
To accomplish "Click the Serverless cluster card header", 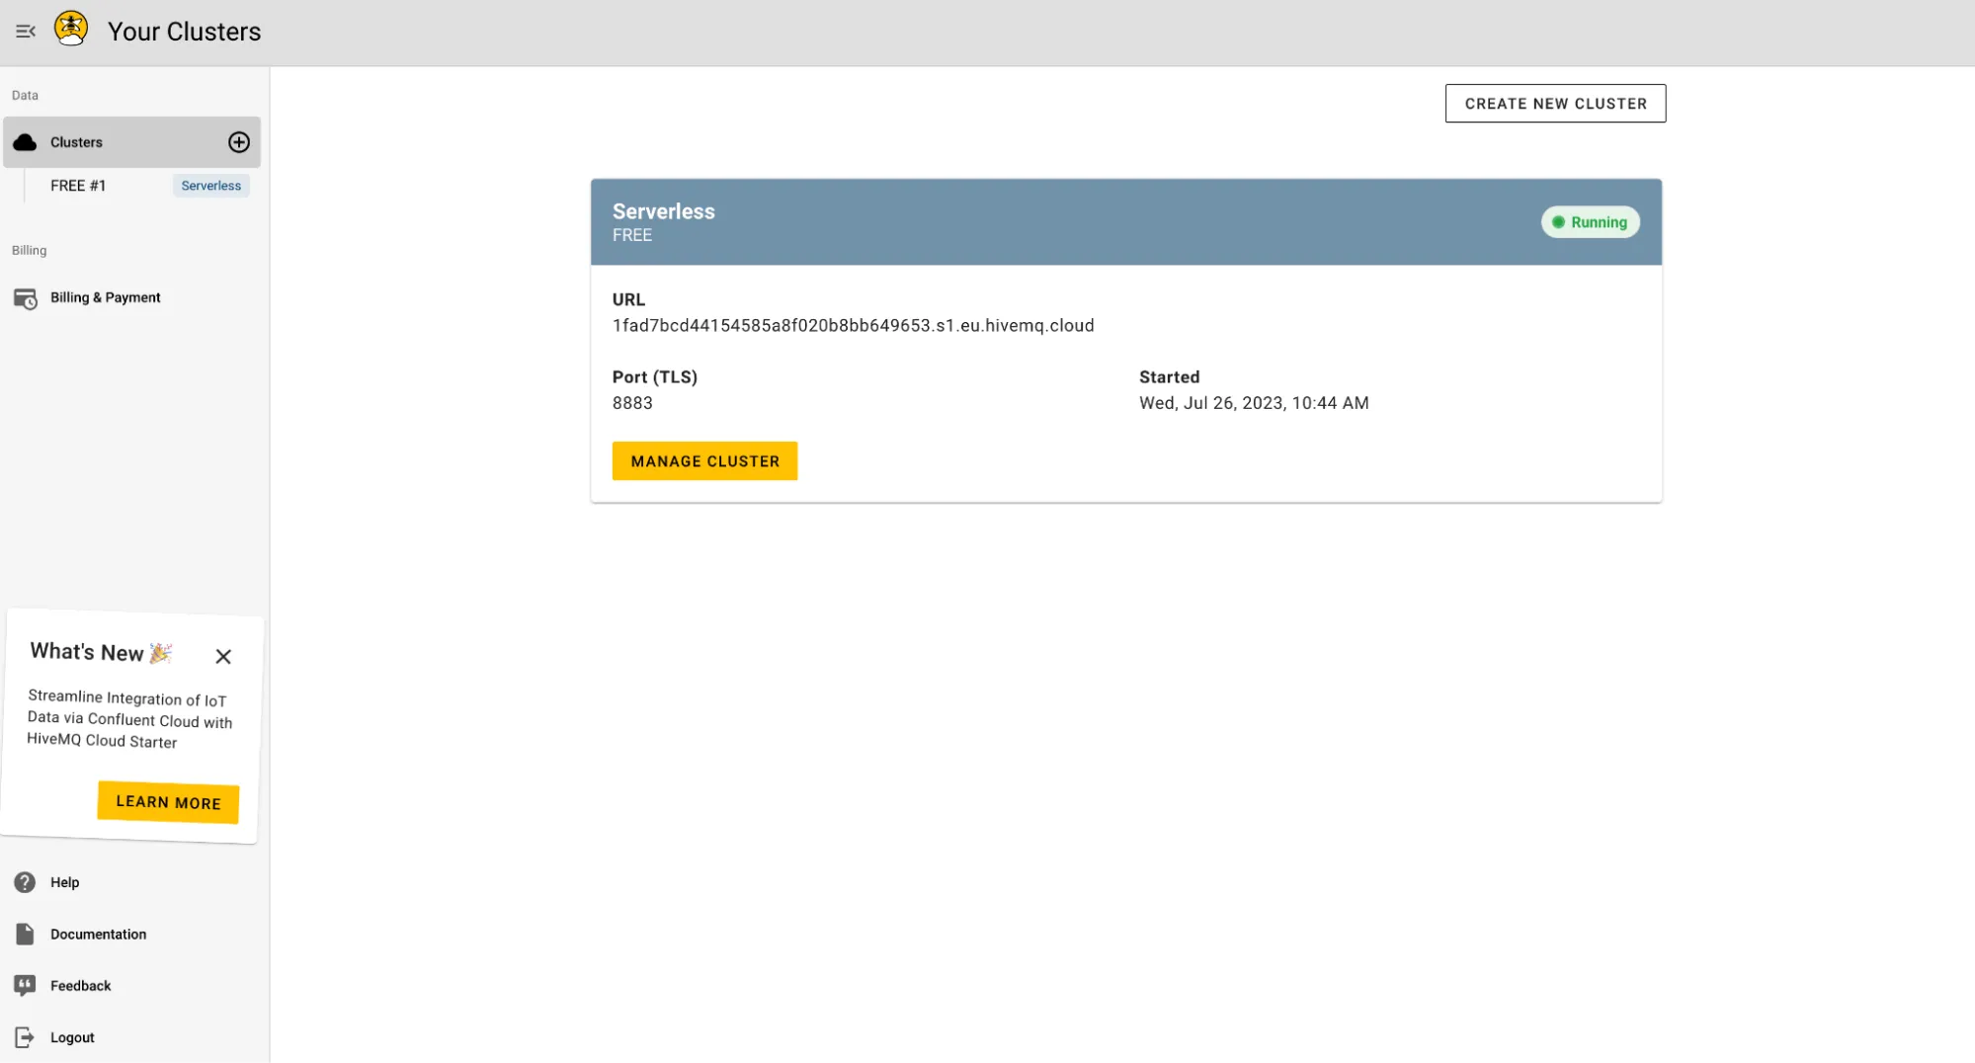I will (1125, 222).
